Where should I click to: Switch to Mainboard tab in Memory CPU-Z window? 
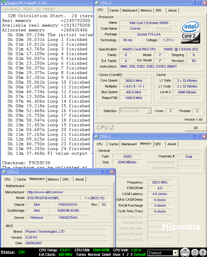click(129, 144)
